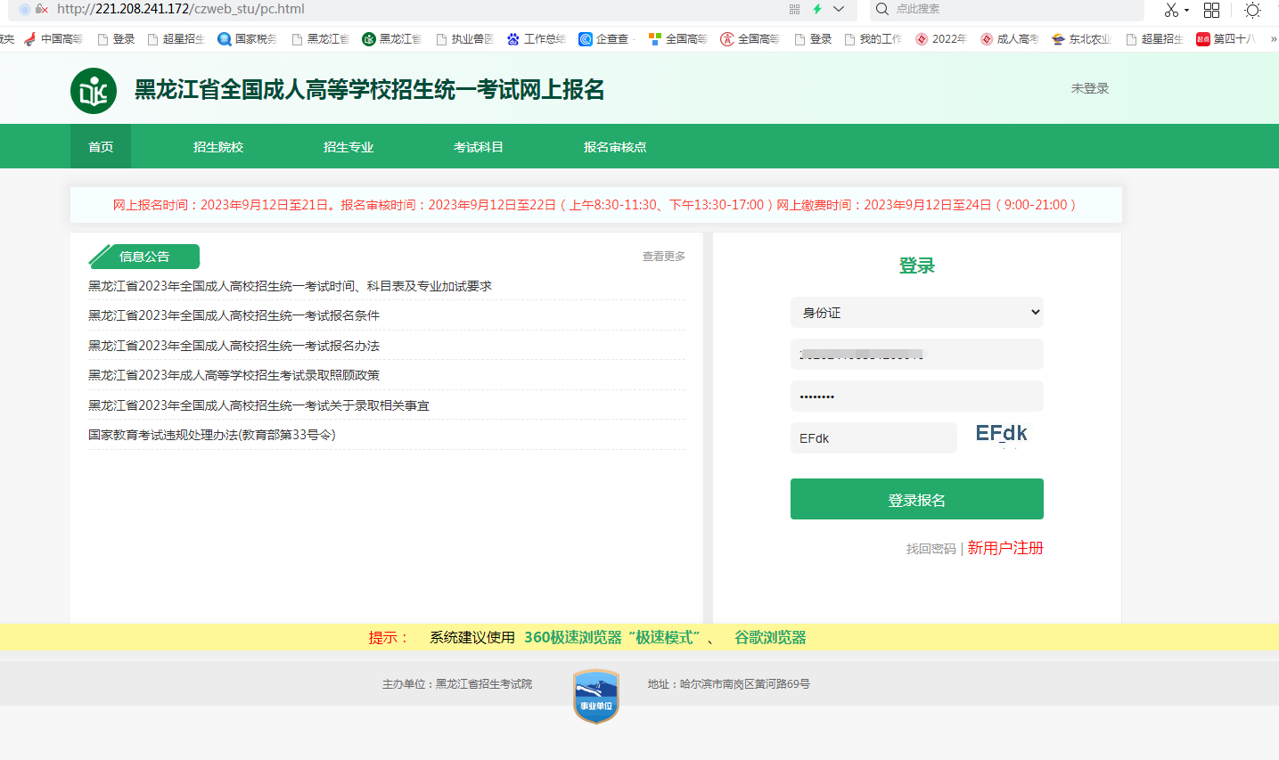Refresh the EFdk captcha image

[x=1001, y=434]
